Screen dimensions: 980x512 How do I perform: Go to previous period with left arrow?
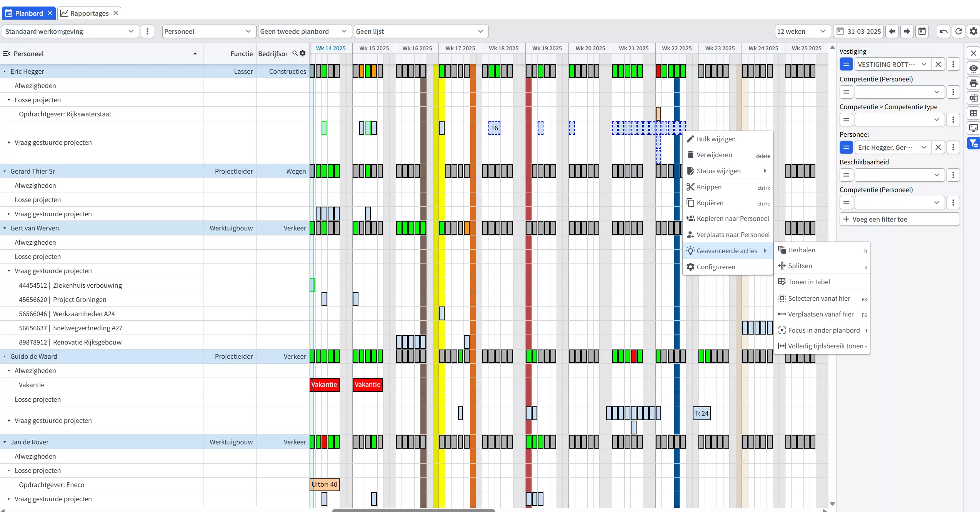click(x=892, y=31)
